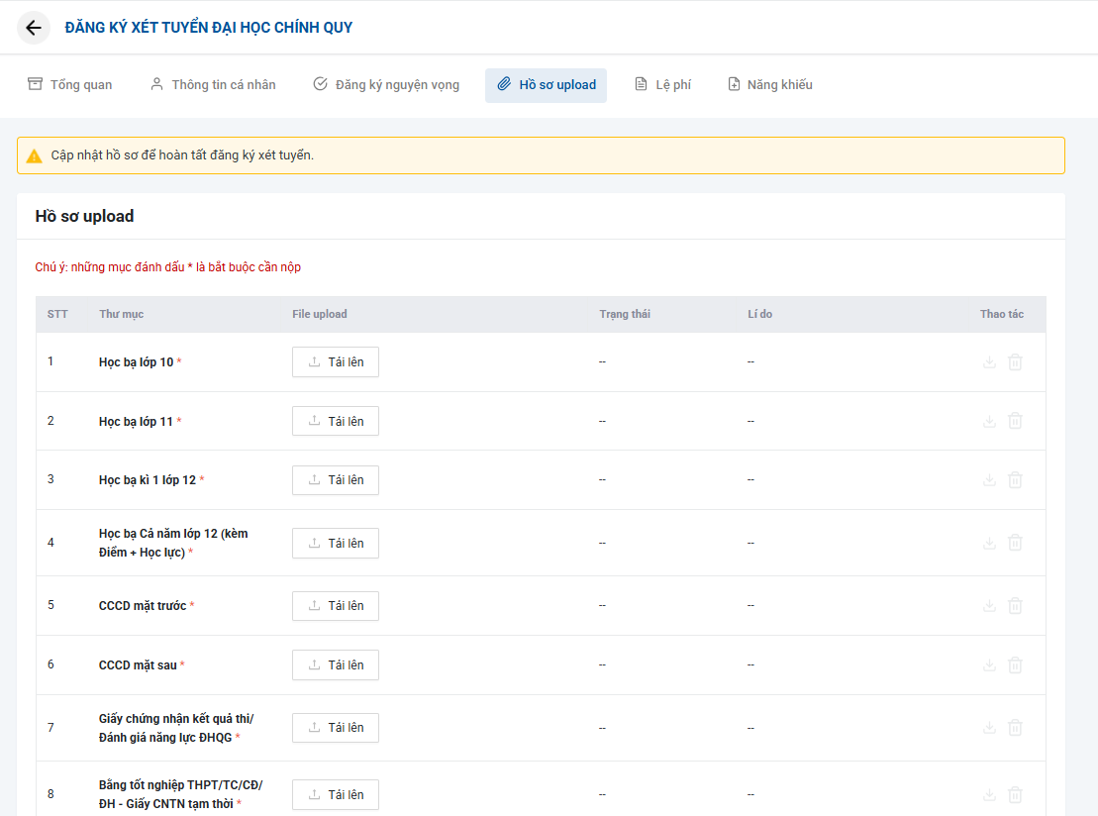1098x816 pixels.
Task: Download the CCCD mặt sau file
Action: [x=988, y=665]
